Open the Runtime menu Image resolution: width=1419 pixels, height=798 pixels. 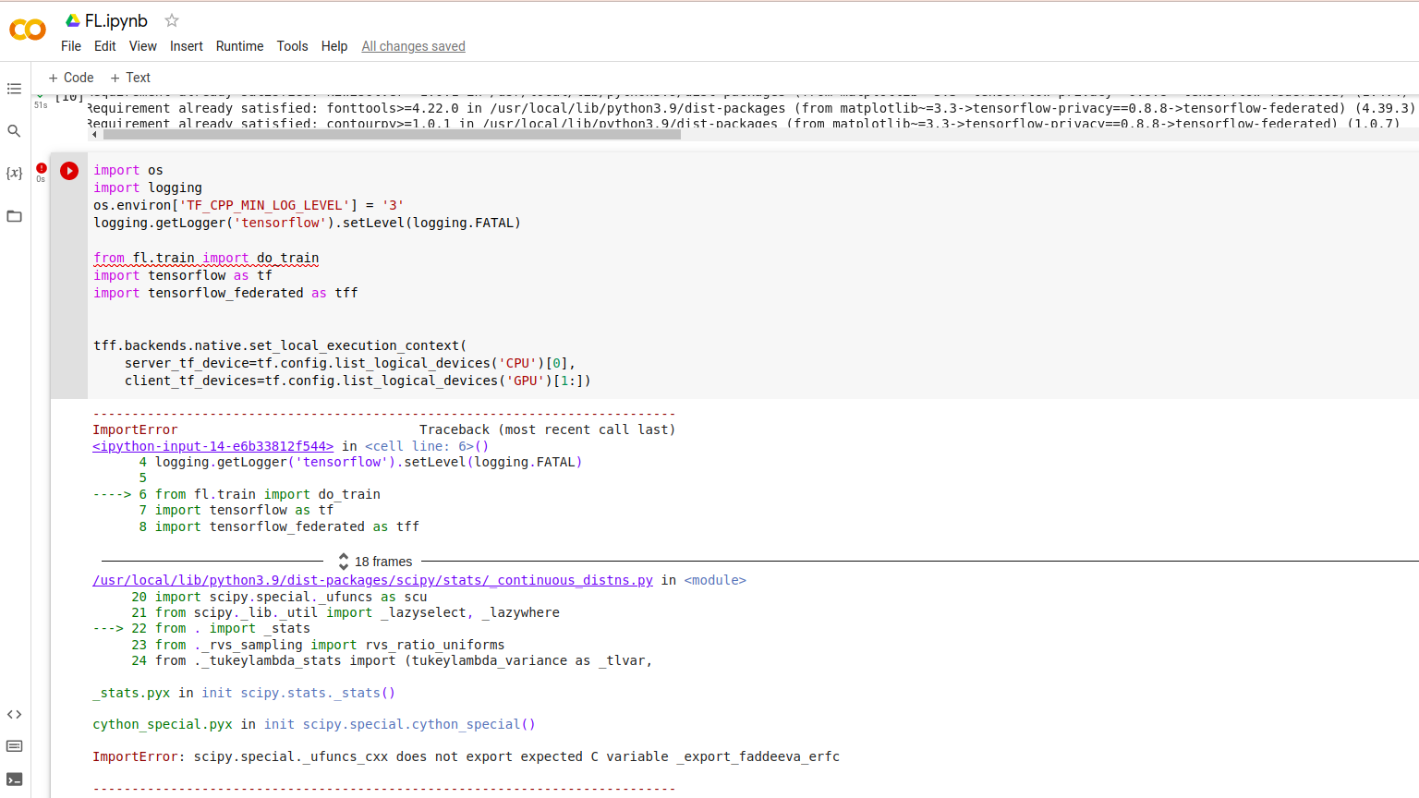click(239, 45)
